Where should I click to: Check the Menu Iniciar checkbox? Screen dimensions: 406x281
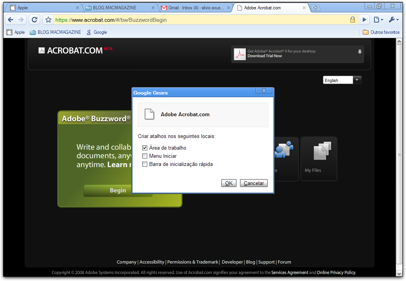tap(145, 156)
